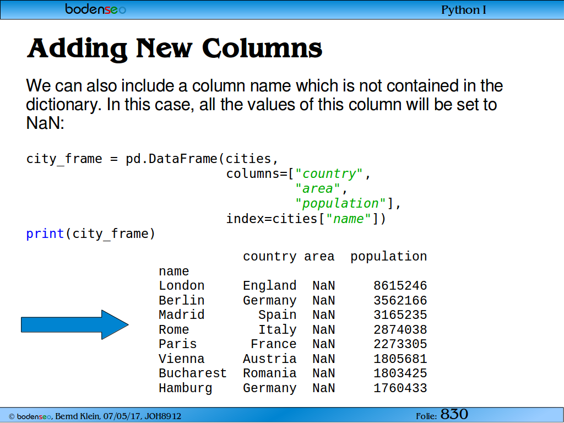The image size is (564, 423).
Task: Click the green "area" string in code
Action: point(317,188)
